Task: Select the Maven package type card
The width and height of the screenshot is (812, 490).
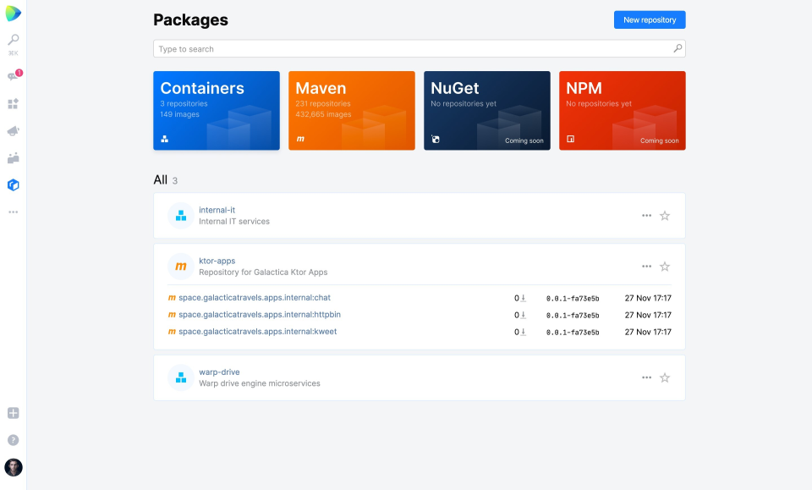Action: click(351, 110)
